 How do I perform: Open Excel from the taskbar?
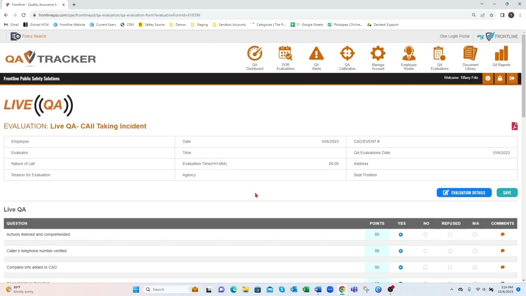pyautogui.click(x=306, y=289)
